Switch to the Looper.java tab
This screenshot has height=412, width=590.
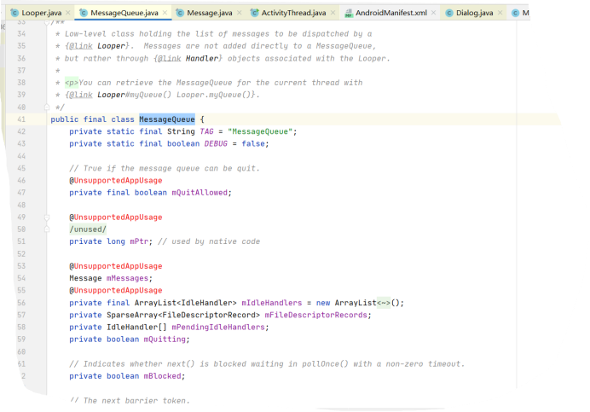pos(41,13)
